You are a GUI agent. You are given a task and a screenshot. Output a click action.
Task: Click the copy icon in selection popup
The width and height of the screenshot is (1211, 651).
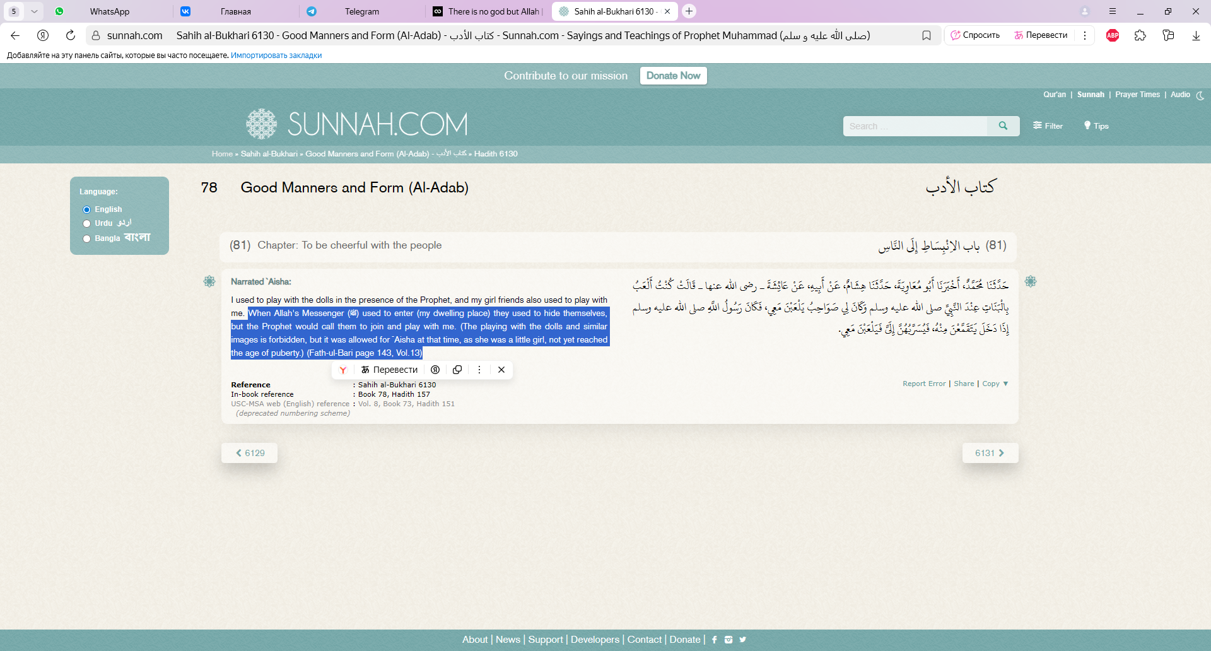click(x=457, y=370)
